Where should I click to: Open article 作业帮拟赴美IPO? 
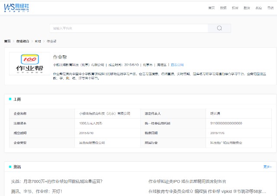[x=187, y=181]
